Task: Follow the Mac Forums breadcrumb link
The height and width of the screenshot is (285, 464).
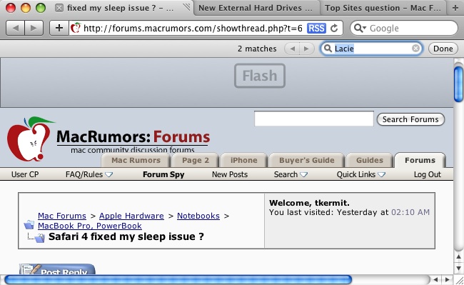Action: [x=62, y=216]
